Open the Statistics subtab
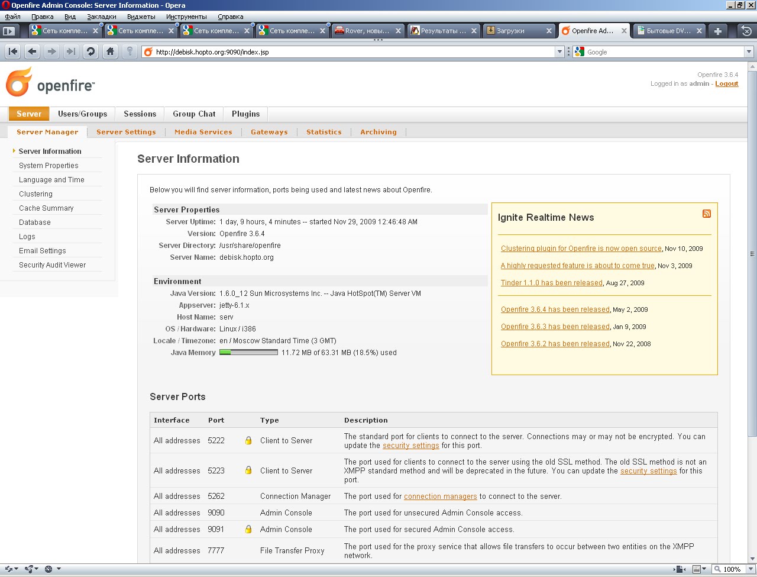The image size is (757, 577). [323, 132]
